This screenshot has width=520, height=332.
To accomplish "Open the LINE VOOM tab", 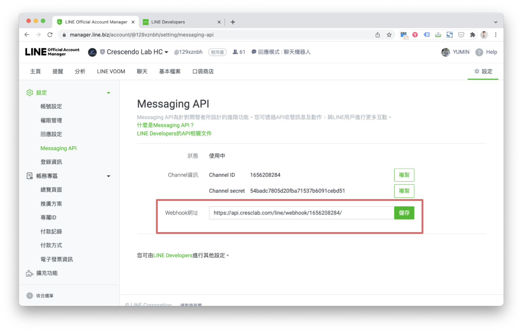I will pos(111,71).
